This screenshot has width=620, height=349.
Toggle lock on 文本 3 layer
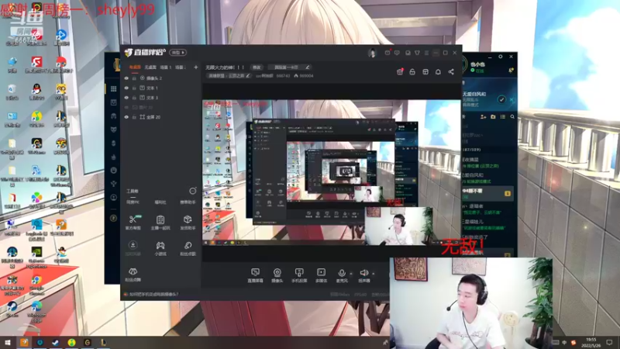pyautogui.click(x=134, y=98)
